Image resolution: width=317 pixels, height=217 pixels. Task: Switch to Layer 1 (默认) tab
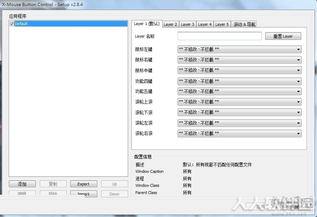(x=147, y=24)
